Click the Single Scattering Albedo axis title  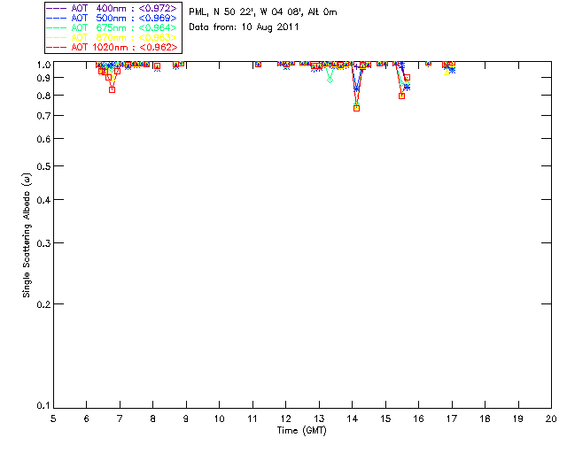click(27, 235)
